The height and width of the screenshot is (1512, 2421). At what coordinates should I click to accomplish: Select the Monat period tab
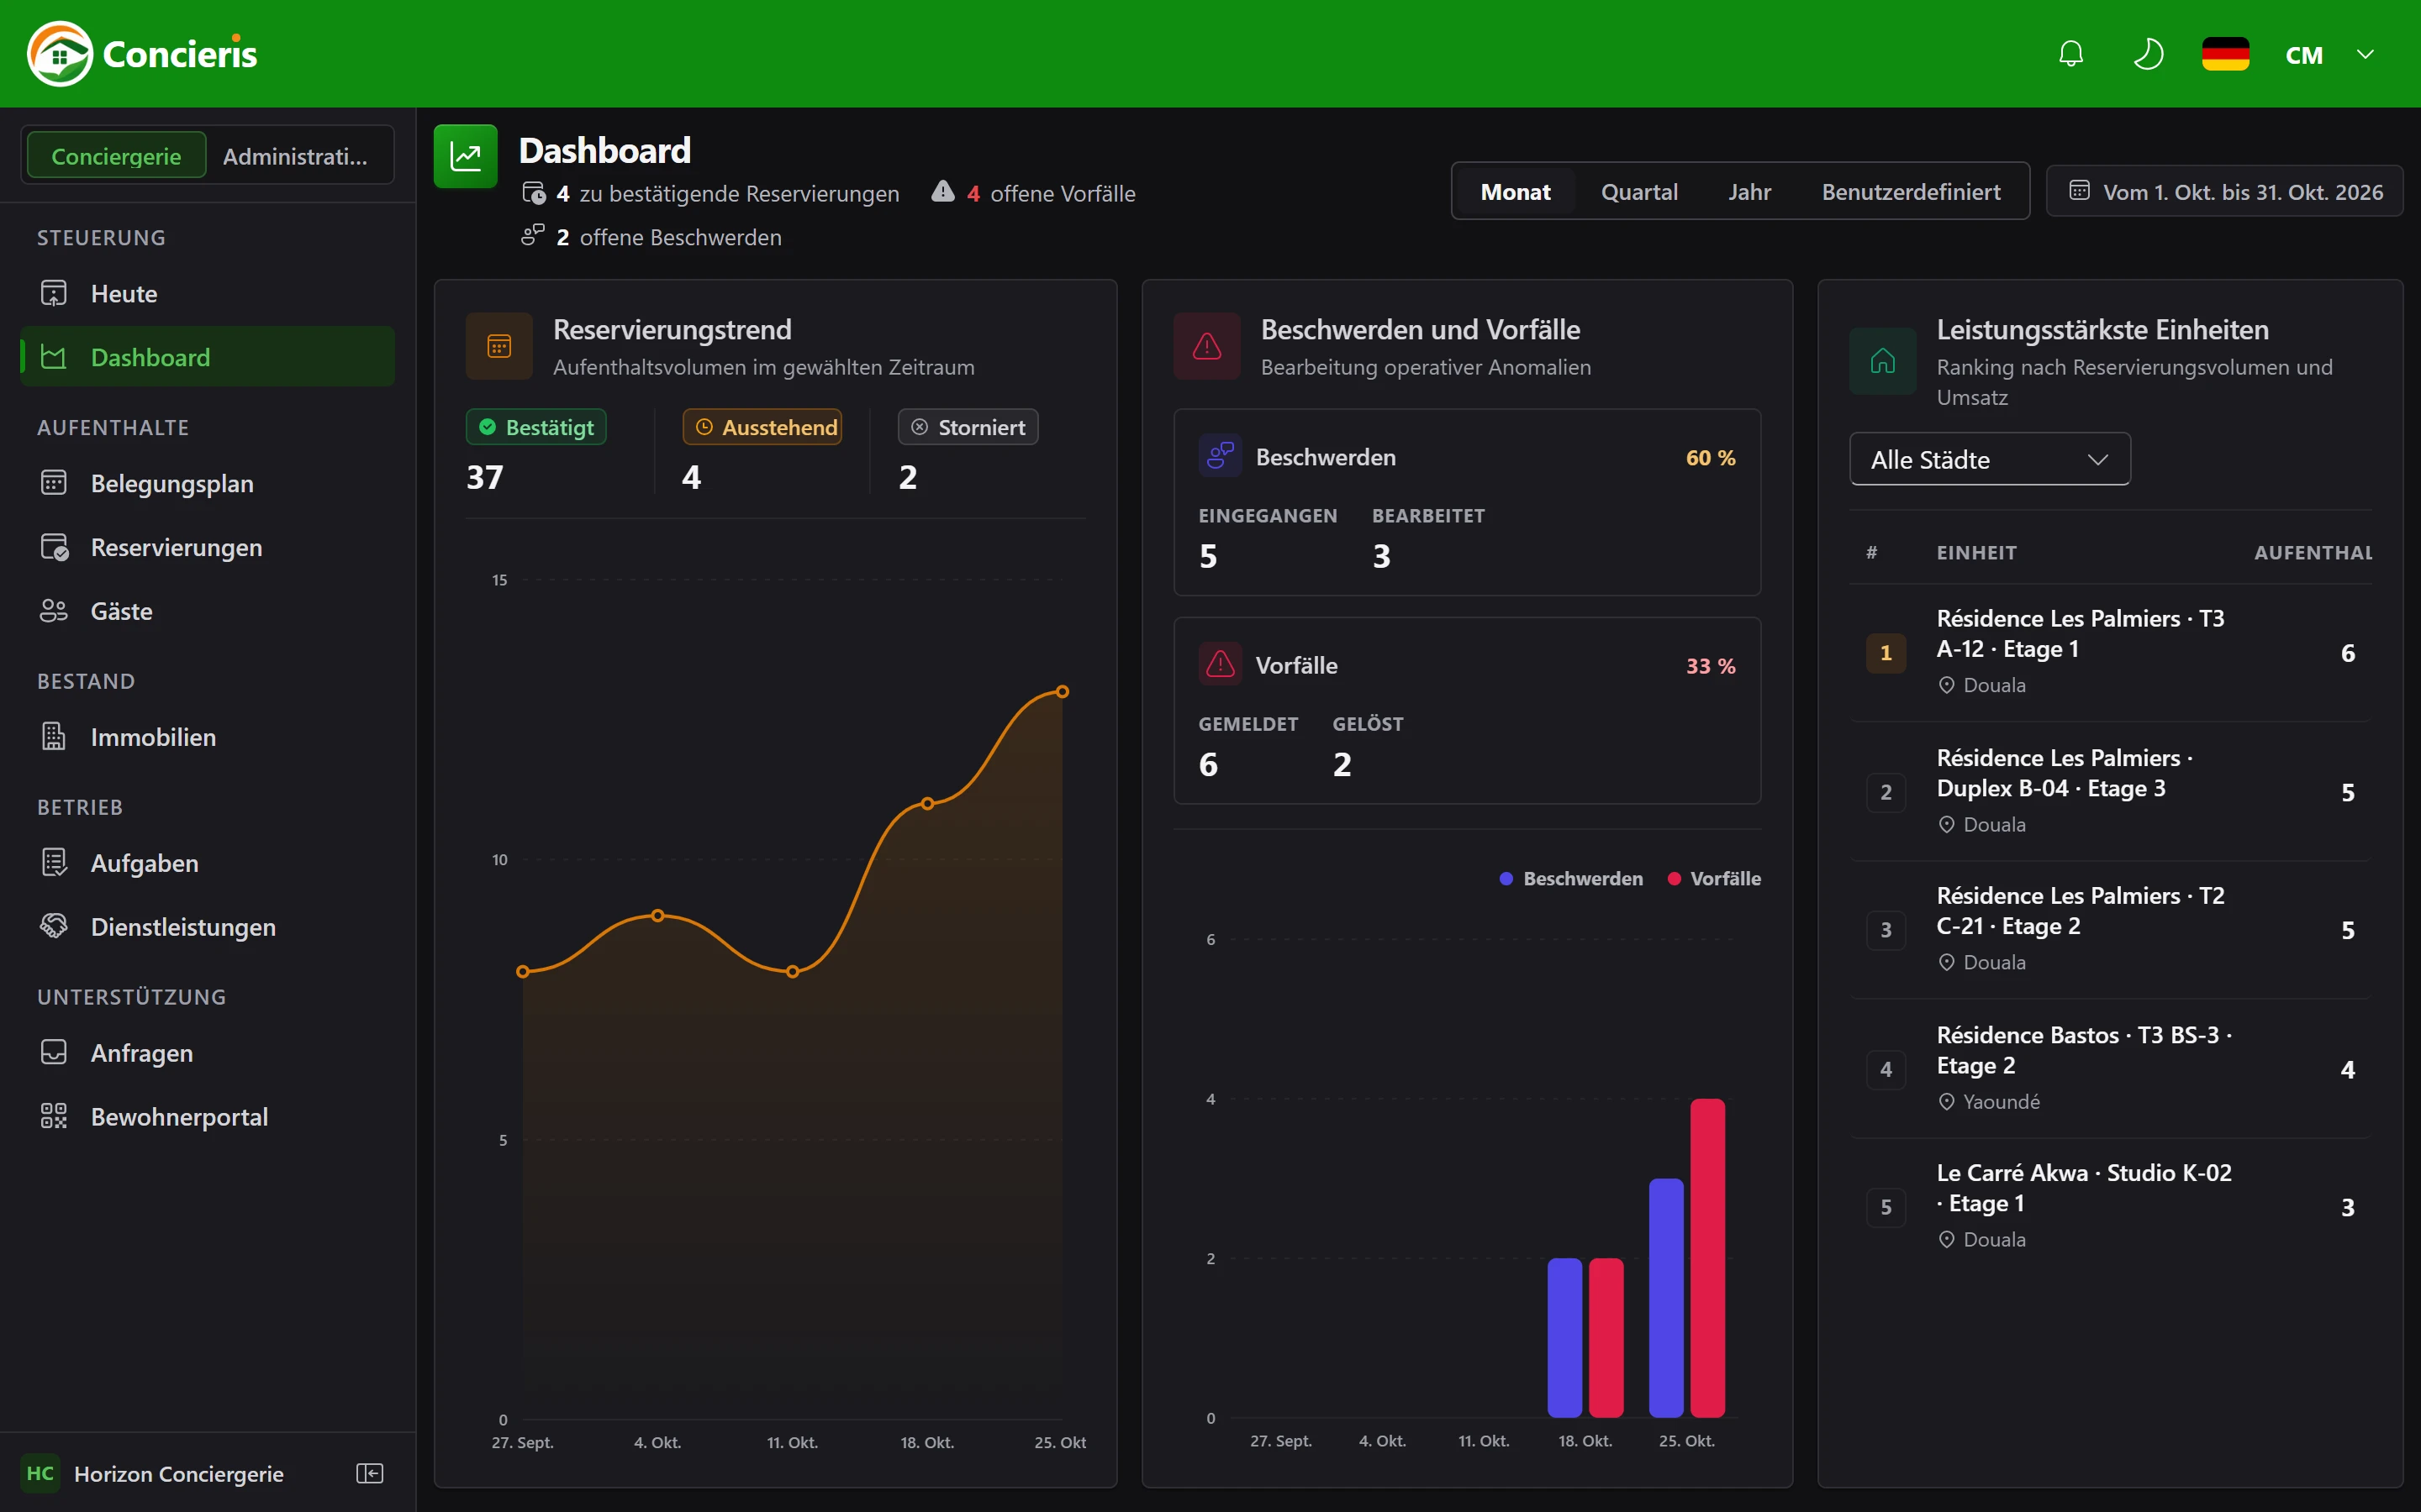(1515, 191)
